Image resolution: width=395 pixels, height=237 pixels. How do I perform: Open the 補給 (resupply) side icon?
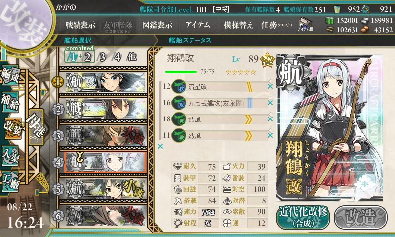point(10,101)
